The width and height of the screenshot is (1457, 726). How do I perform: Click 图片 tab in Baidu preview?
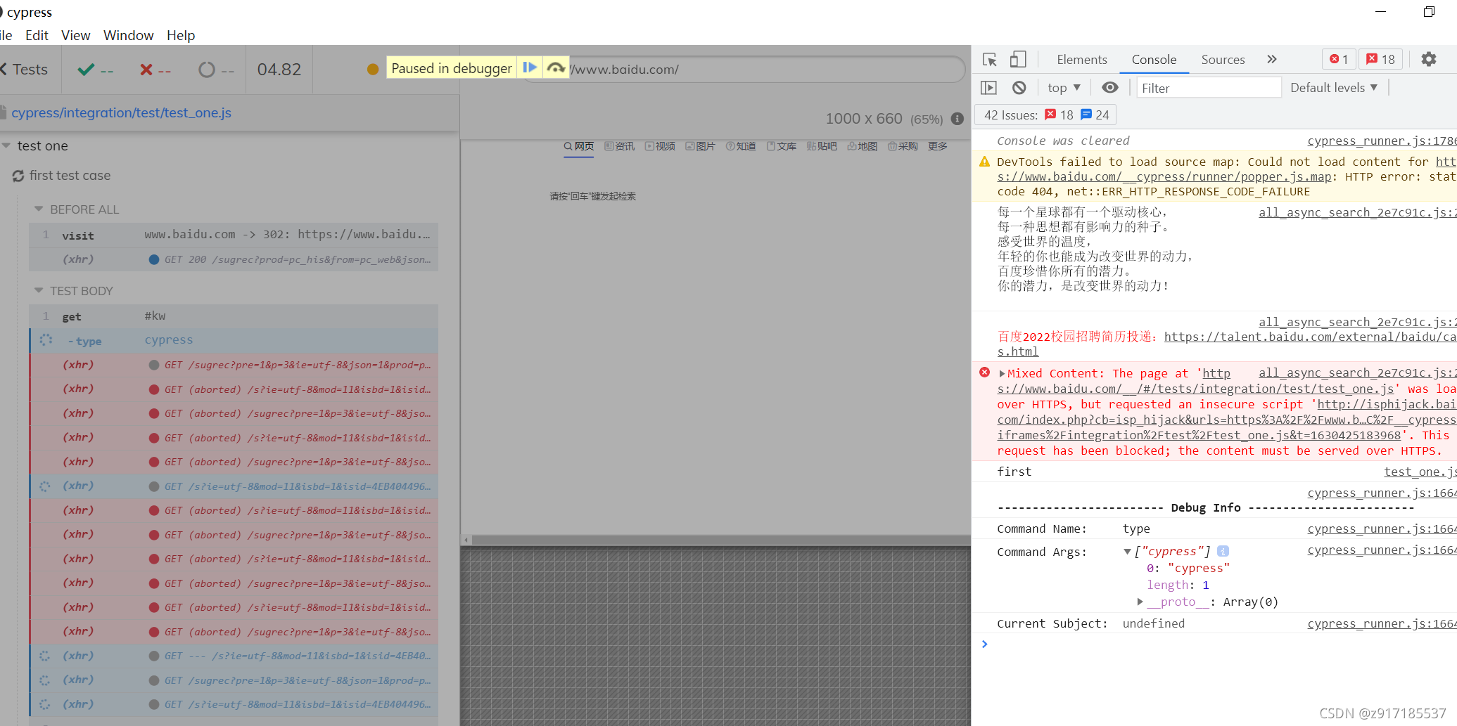pos(700,146)
